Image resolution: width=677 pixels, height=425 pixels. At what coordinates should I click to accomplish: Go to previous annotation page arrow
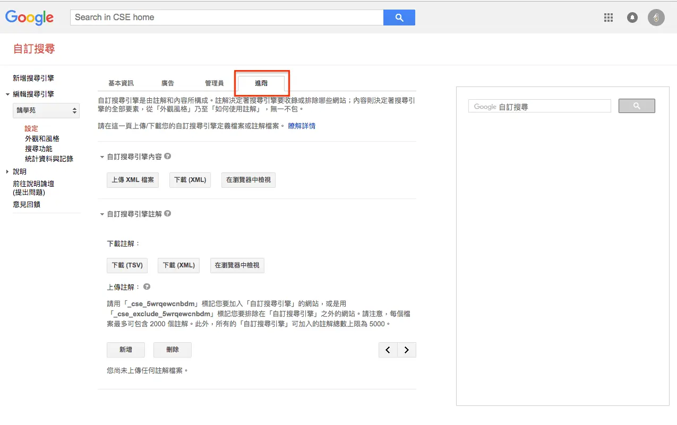[388, 350]
